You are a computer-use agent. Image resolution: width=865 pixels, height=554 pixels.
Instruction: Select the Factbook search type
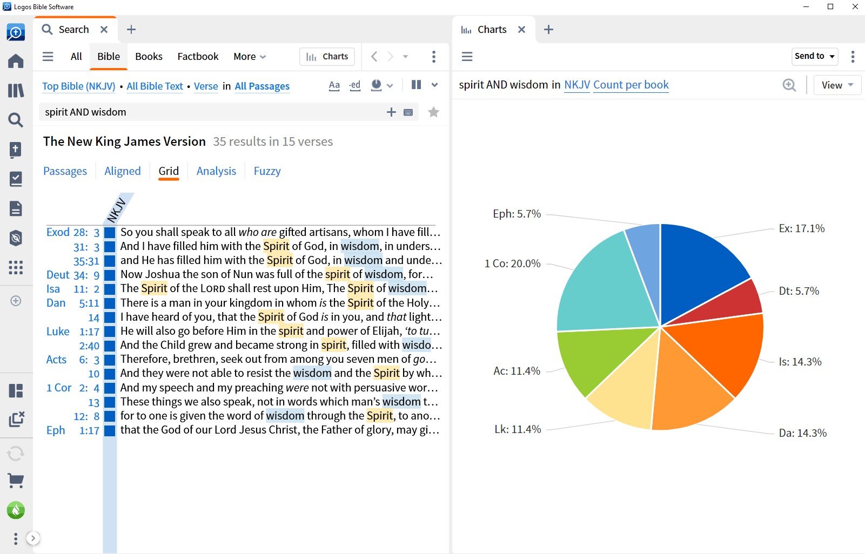pos(198,57)
